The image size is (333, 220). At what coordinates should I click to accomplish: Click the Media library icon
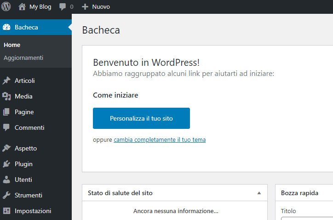point(6,96)
